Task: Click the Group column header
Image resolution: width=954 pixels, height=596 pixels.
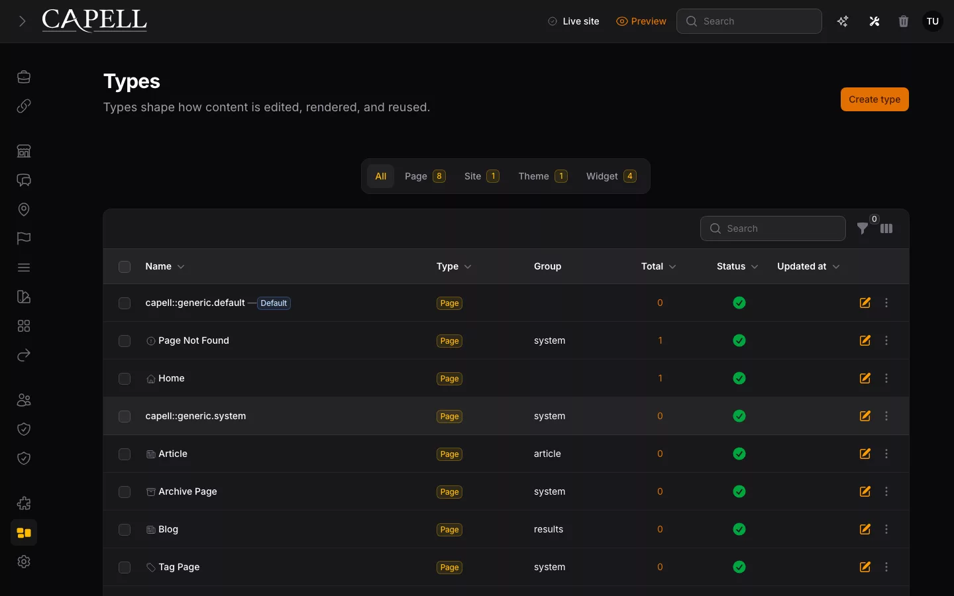Action: [x=547, y=266]
